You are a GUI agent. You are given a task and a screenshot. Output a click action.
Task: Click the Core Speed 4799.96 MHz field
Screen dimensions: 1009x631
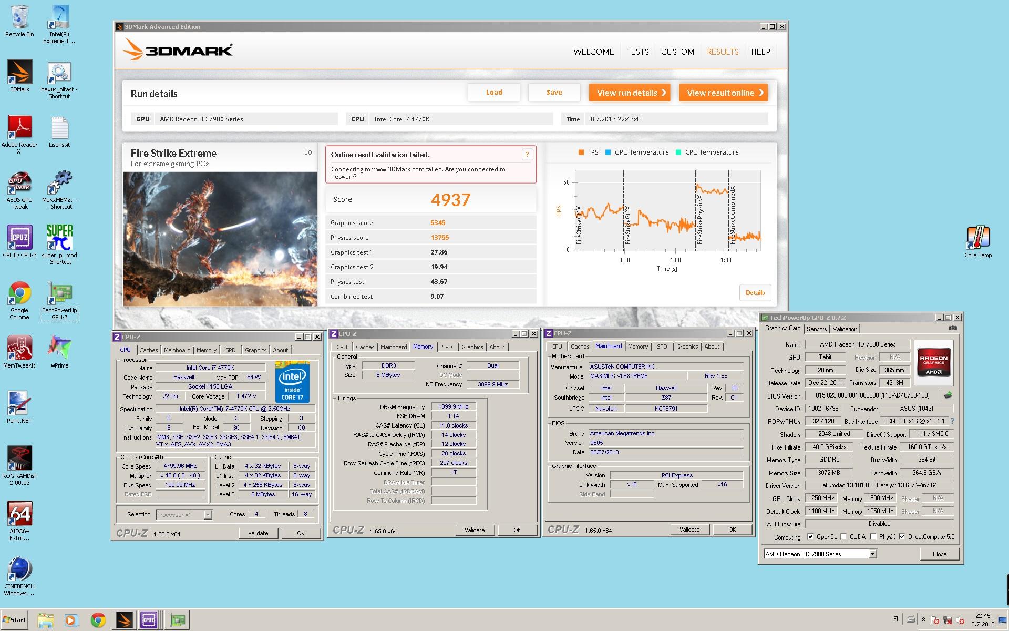click(180, 466)
